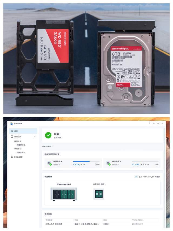This screenshot has height=231, width=173.
Task: Click the 存储空间 1 volume status icon
Action: coord(49,163)
